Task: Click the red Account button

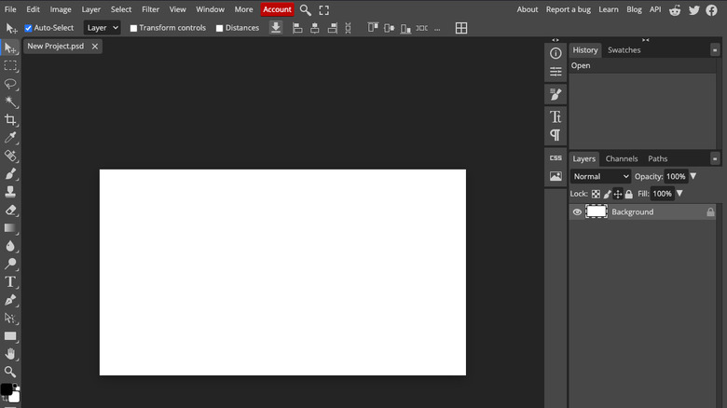Action: pos(277,9)
